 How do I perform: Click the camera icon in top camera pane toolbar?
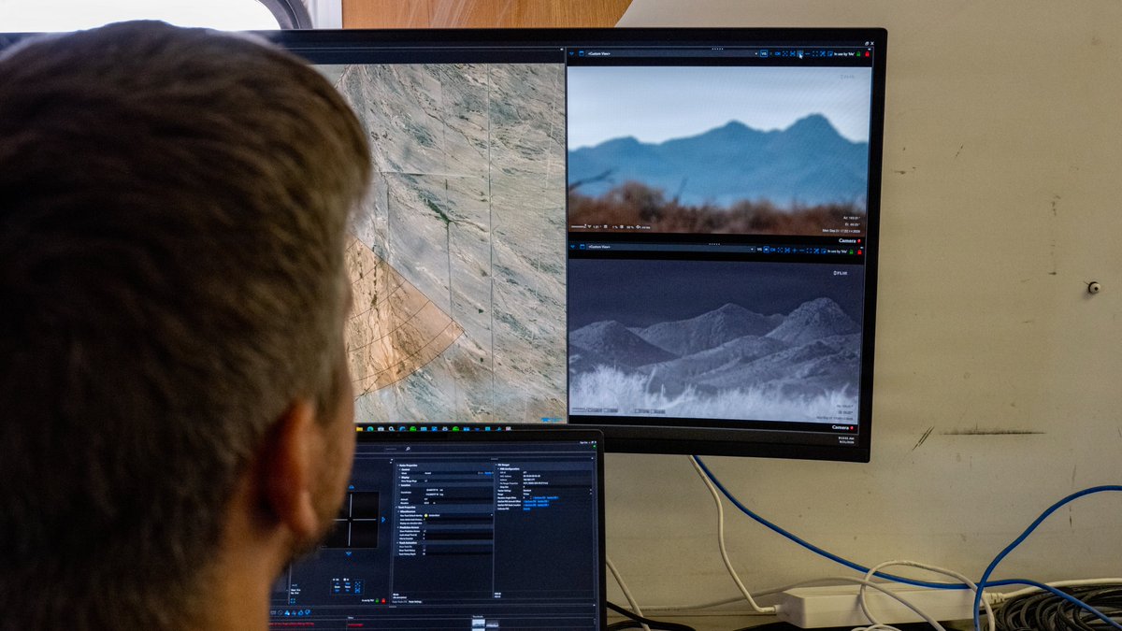[778, 53]
